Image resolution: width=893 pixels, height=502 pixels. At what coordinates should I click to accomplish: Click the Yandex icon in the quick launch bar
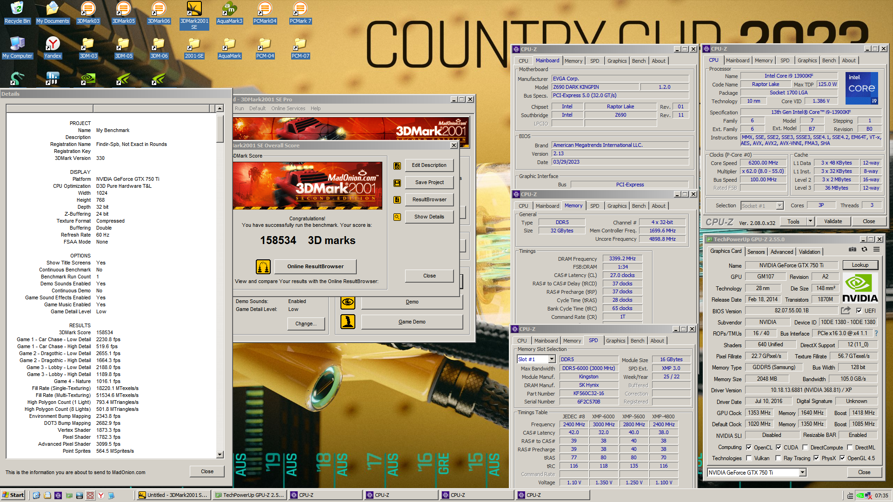[100, 495]
